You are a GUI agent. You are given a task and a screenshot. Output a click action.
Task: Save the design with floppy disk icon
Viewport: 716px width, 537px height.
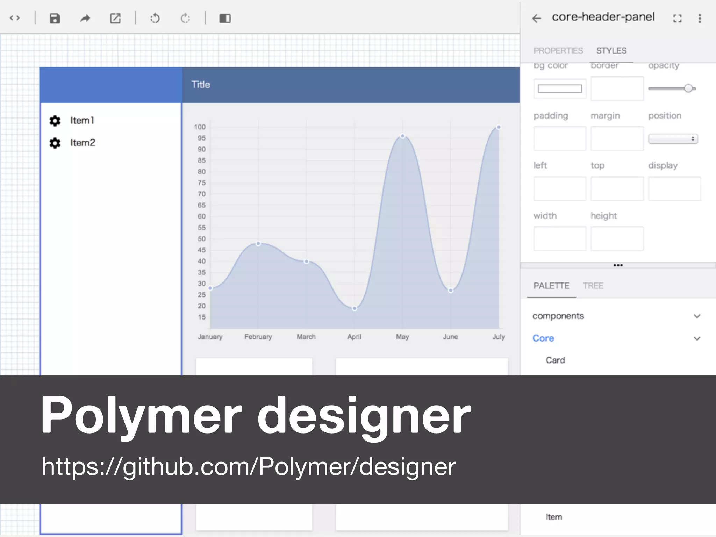pos(55,18)
